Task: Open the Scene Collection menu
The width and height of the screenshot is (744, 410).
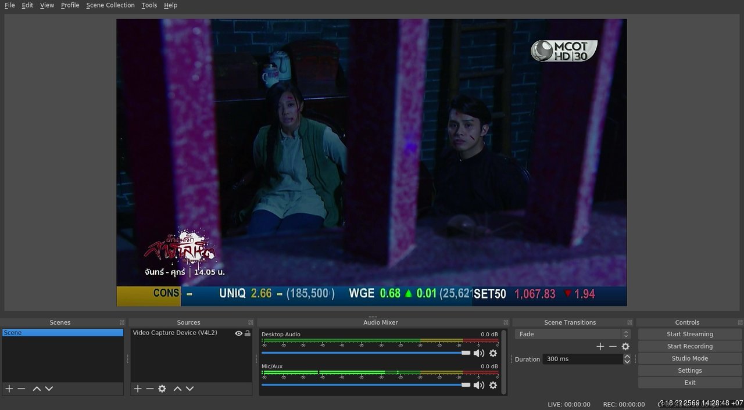Action: coord(110,5)
